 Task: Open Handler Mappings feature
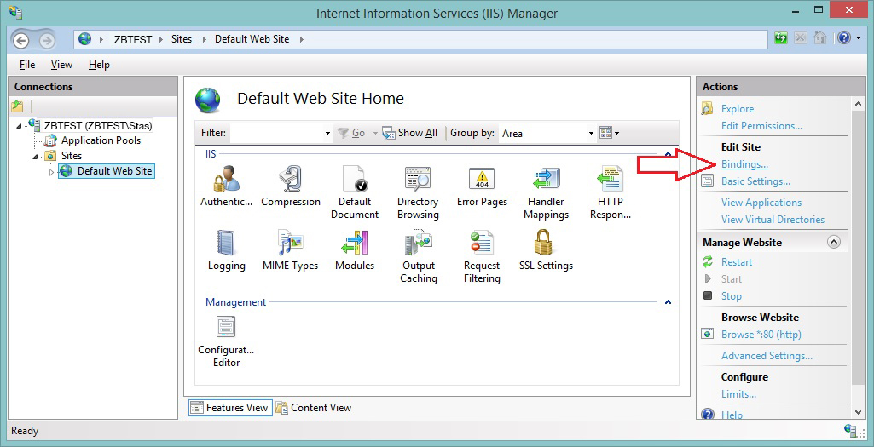(x=546, y=180)
